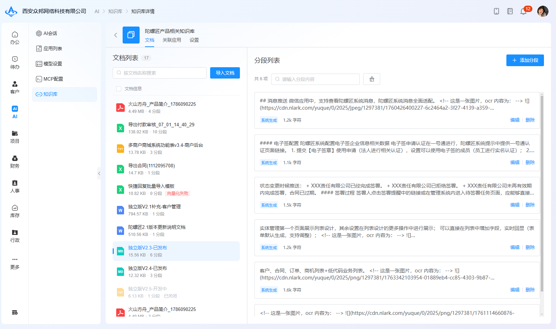Click the MD icon for 独立版V2.4-已发布
The width and height of the screenshot is (556, 329).
120,272
